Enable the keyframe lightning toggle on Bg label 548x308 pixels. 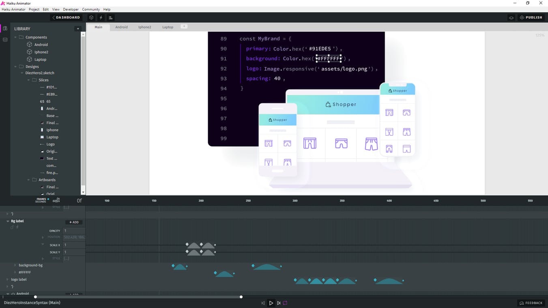(x=17, y=227)
